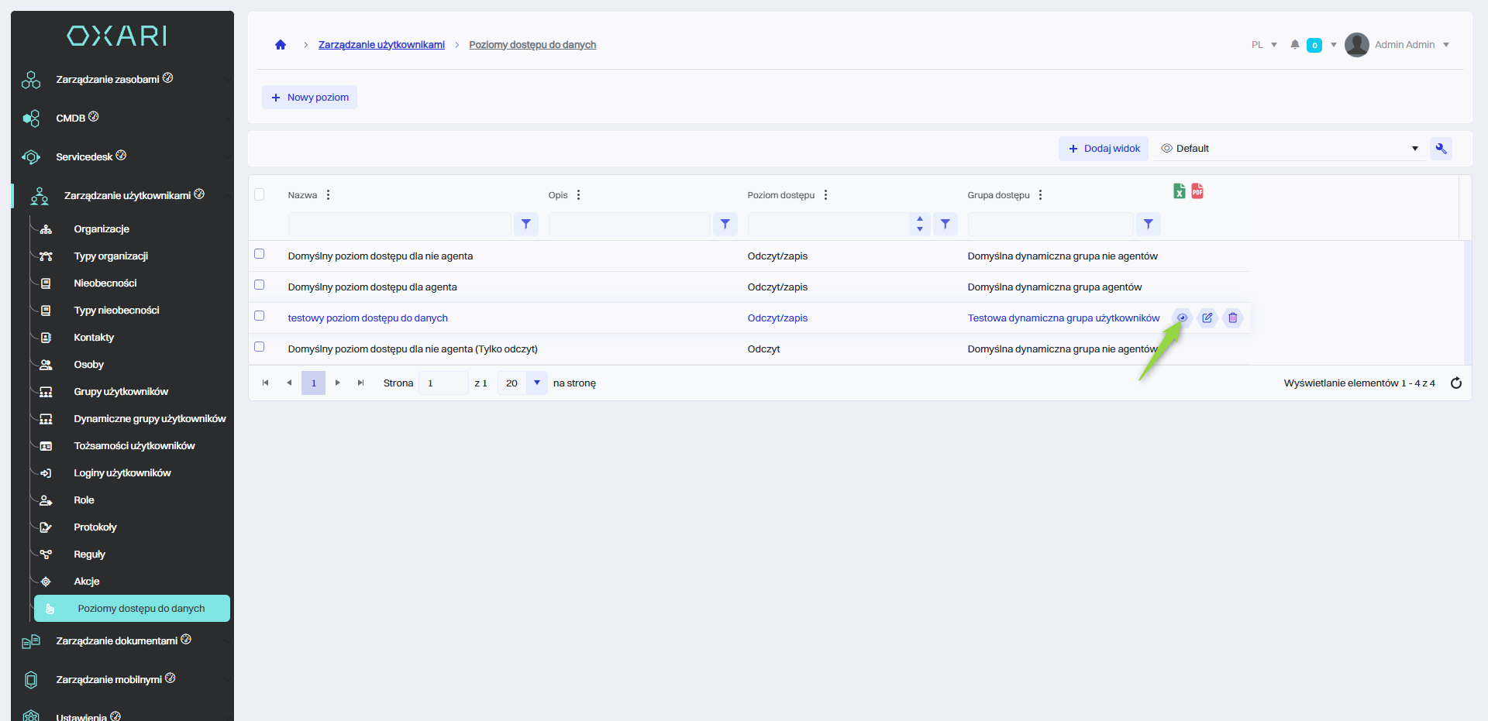Check the Domyślny poziom dostępu dla agenta row
This screenshot has height=721, width=1488.
click(260, 285)
